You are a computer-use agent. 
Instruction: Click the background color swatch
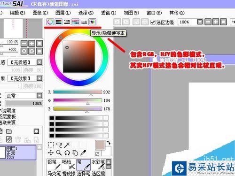tap(108, 153)
